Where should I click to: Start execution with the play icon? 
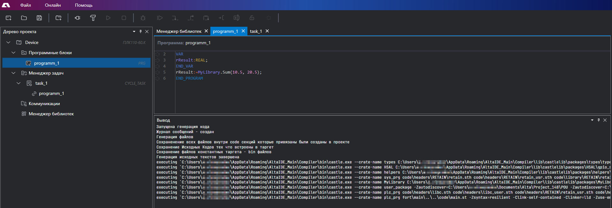click(x=108, y=18)
